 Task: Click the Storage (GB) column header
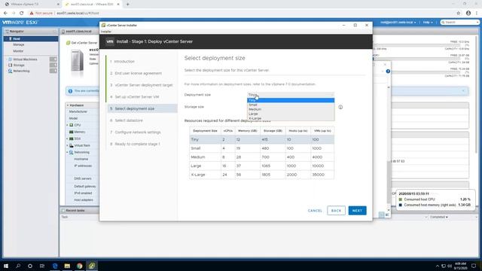point(273,130)
